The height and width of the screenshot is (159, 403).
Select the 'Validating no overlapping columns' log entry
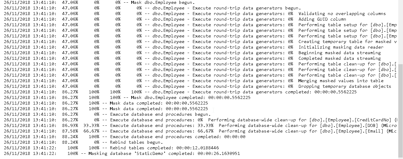click(x=342, y=14)
